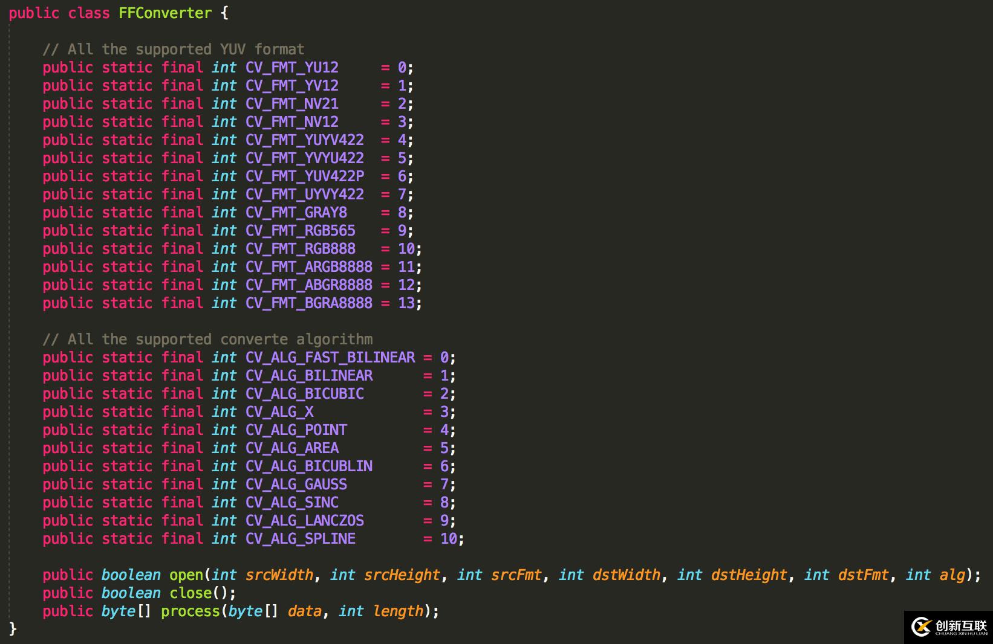Click the length parameter of process
This screenshot has height=644, width=993.
pos(398,611)
